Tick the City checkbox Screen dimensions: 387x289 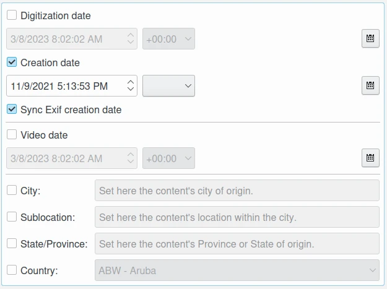[12, 191]
